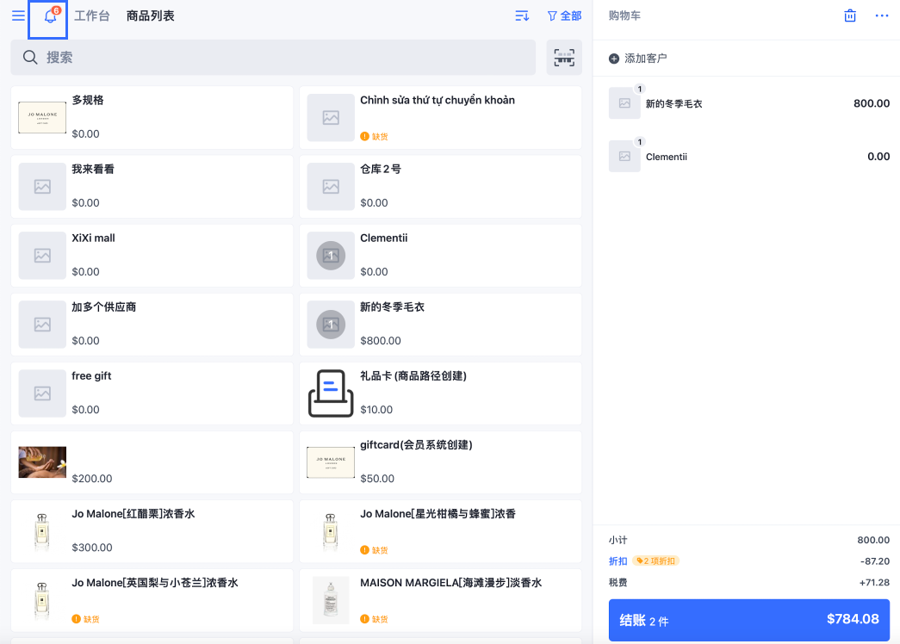The width and height of the screenshot is (900, 644).
Task: Click the 购物车 cart heading
Action: (624, 15)
